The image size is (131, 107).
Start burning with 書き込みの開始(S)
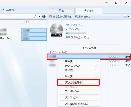(63, 17)
